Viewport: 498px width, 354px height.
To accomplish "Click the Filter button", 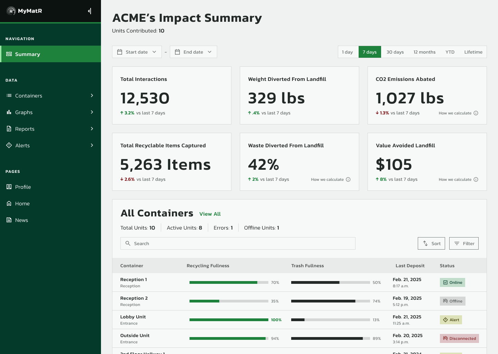I will pos(464,243).
